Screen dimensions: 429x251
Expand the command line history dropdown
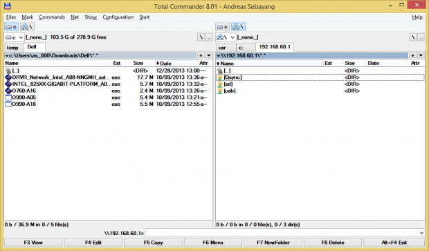[x=421, y=233]
